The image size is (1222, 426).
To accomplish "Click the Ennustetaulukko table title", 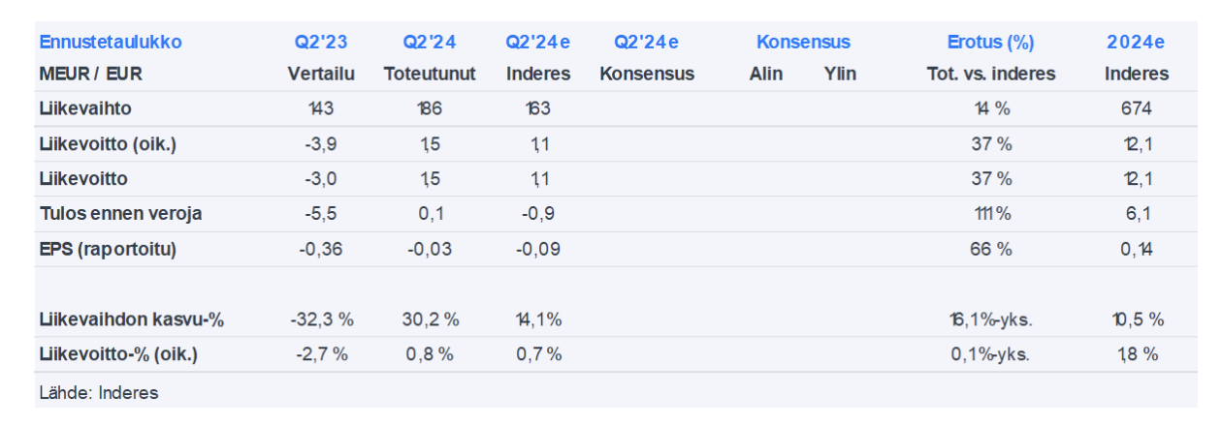I will (111, 43).
